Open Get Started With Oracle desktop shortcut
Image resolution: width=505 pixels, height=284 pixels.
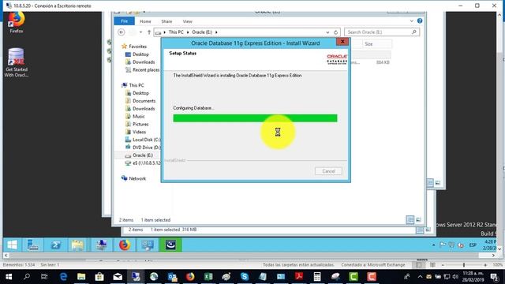point(16,62)
